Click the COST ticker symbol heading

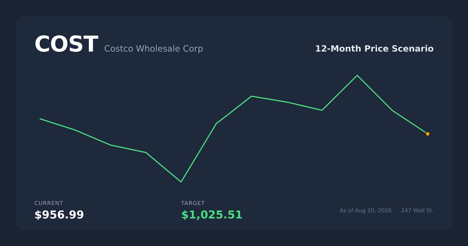tap(66, 45)
